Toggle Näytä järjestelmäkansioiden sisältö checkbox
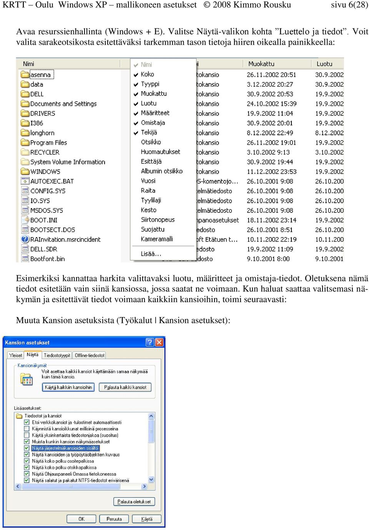369x530 pixels. 27,448
